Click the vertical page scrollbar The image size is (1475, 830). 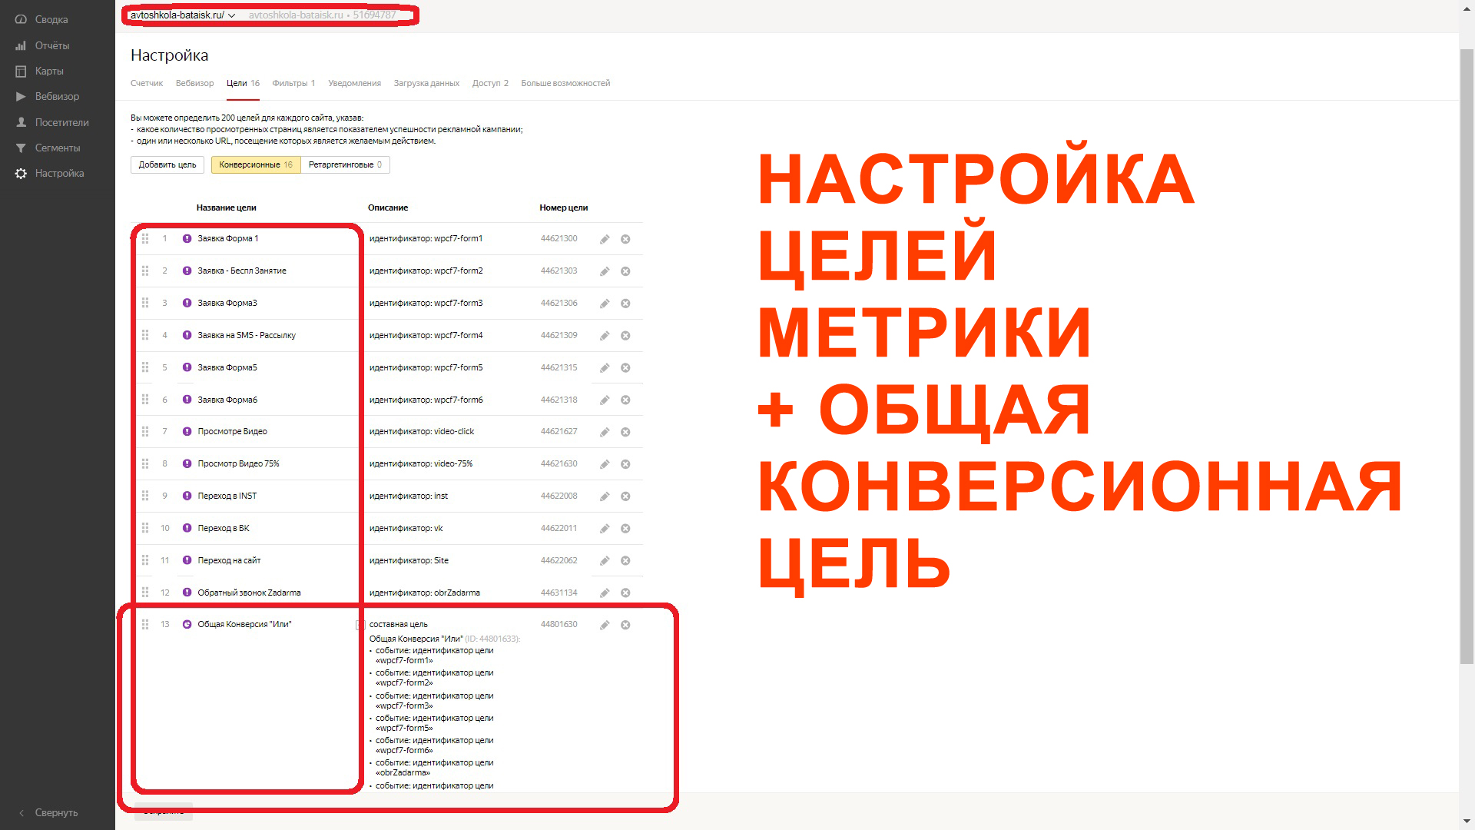1467,355
